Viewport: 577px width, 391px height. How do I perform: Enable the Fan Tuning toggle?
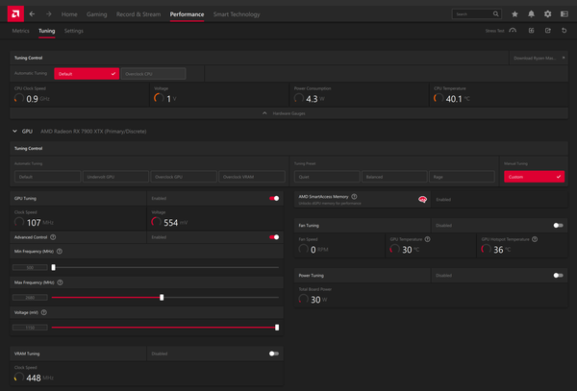[558, 226]
